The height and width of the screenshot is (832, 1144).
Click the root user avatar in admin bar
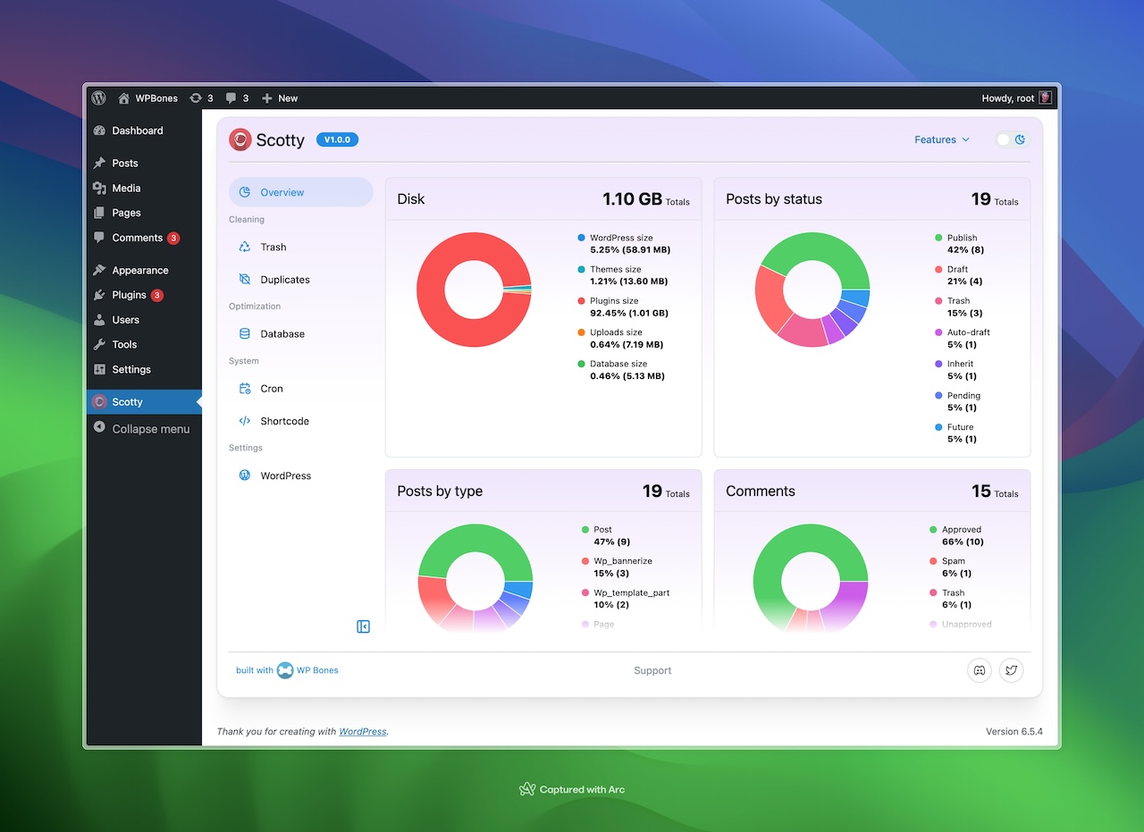click(1045, 98)
